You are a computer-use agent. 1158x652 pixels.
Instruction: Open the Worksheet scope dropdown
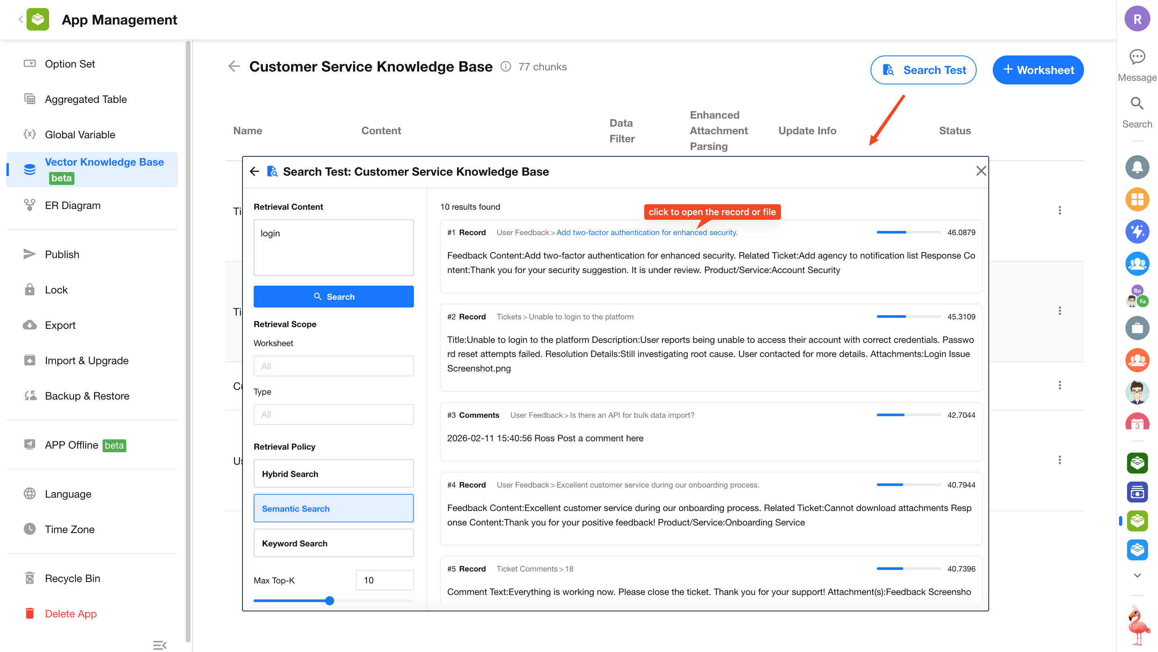click(x=333, y=366)
